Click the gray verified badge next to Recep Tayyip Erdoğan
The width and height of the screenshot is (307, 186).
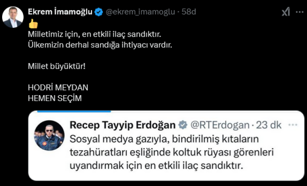(182, 125)
